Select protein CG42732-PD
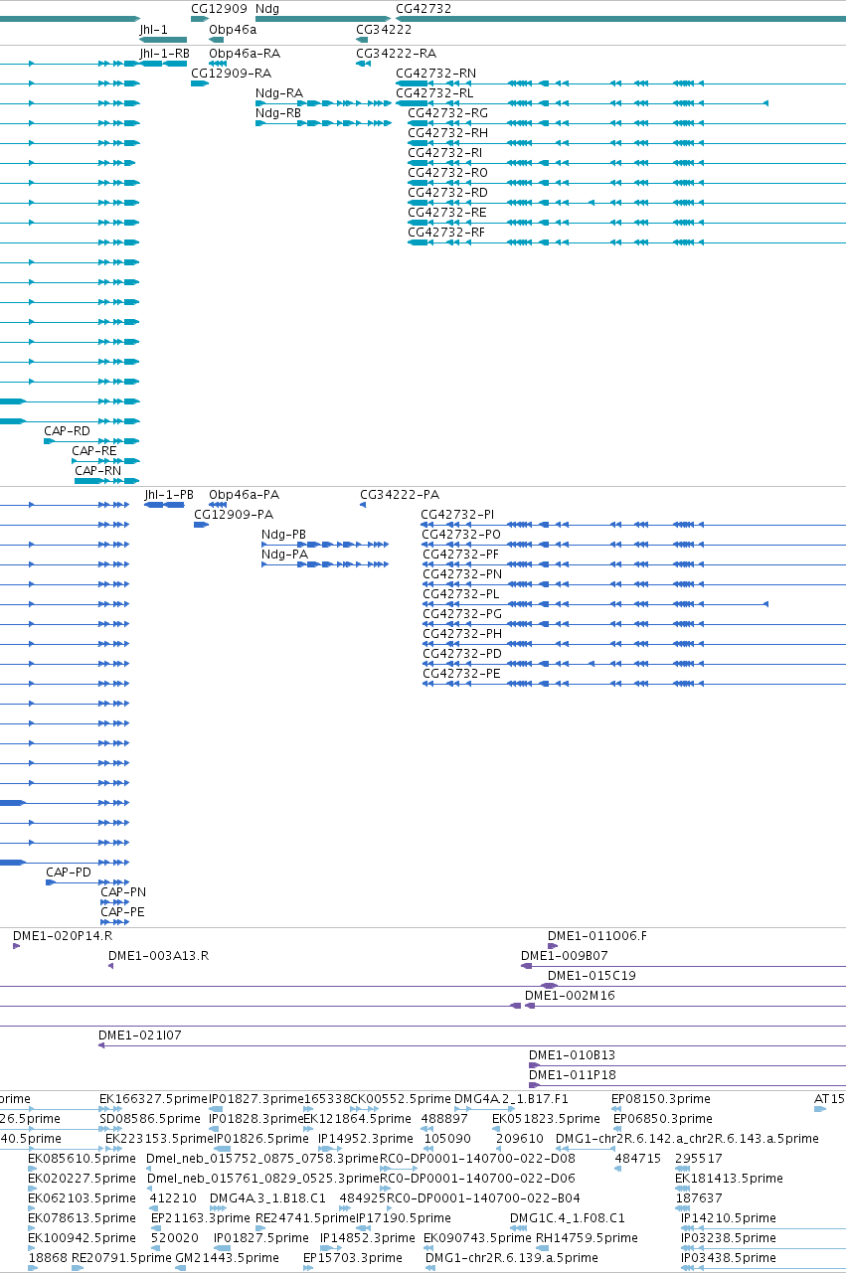Screen dimensions: 846x1273 (462, 654)
